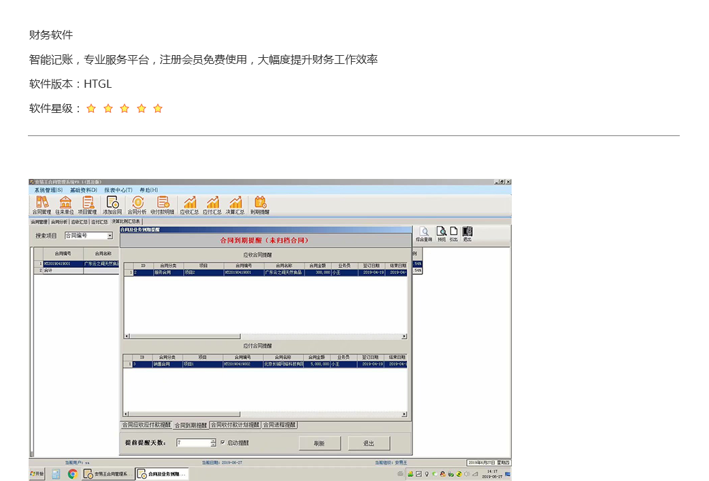This screenshot has height=481, width=709.
Task: Open 收付款明细 toolbar icon
Action: pos(163,205)
